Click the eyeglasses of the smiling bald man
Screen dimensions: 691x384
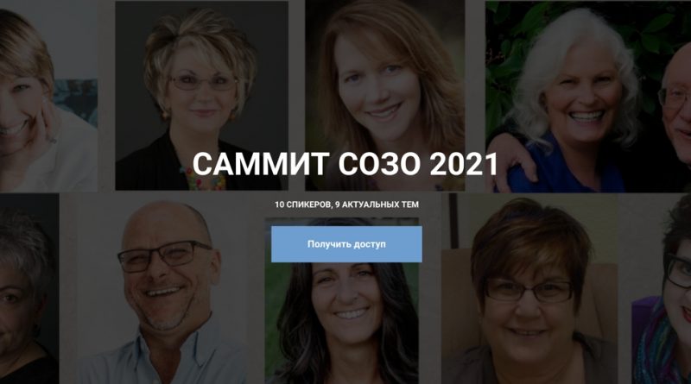[164, 255]
